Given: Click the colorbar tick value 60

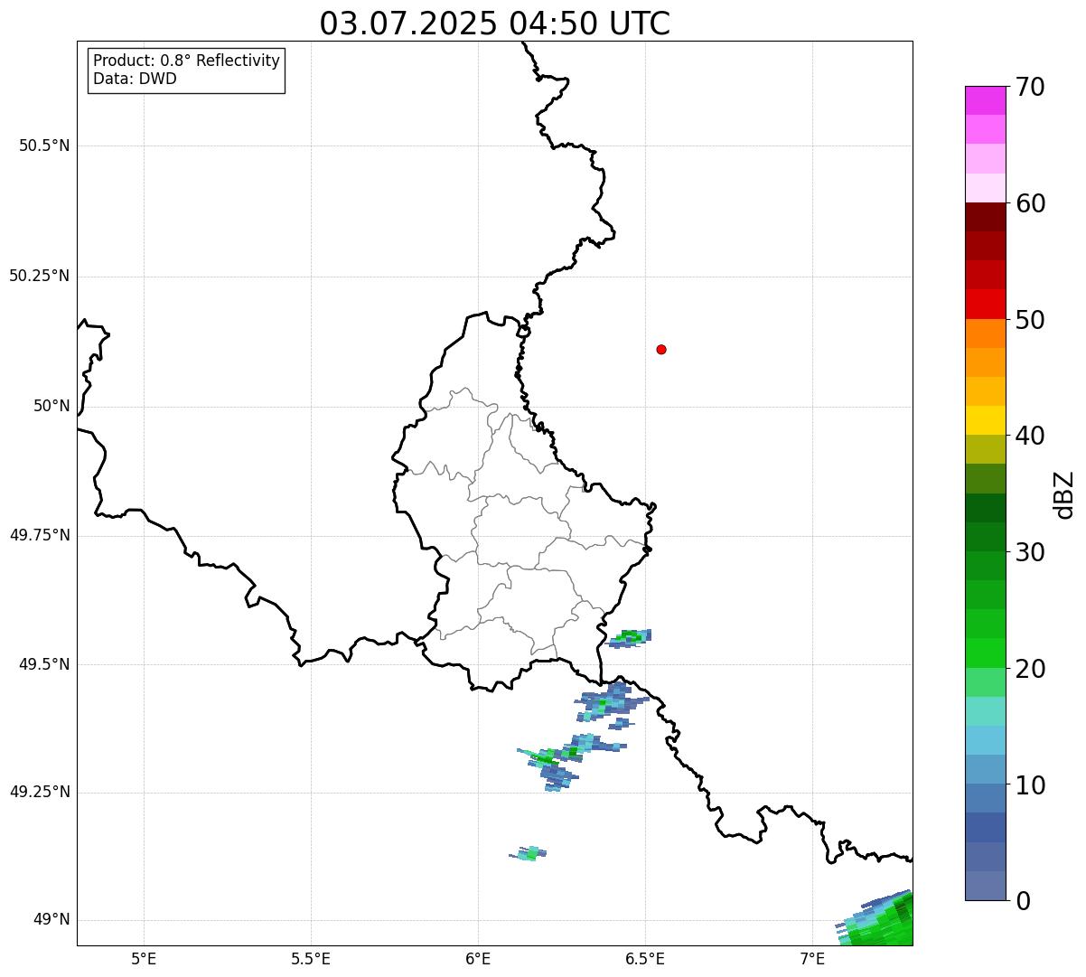Looking at the screenshot, I should [x=1030, y=203].
